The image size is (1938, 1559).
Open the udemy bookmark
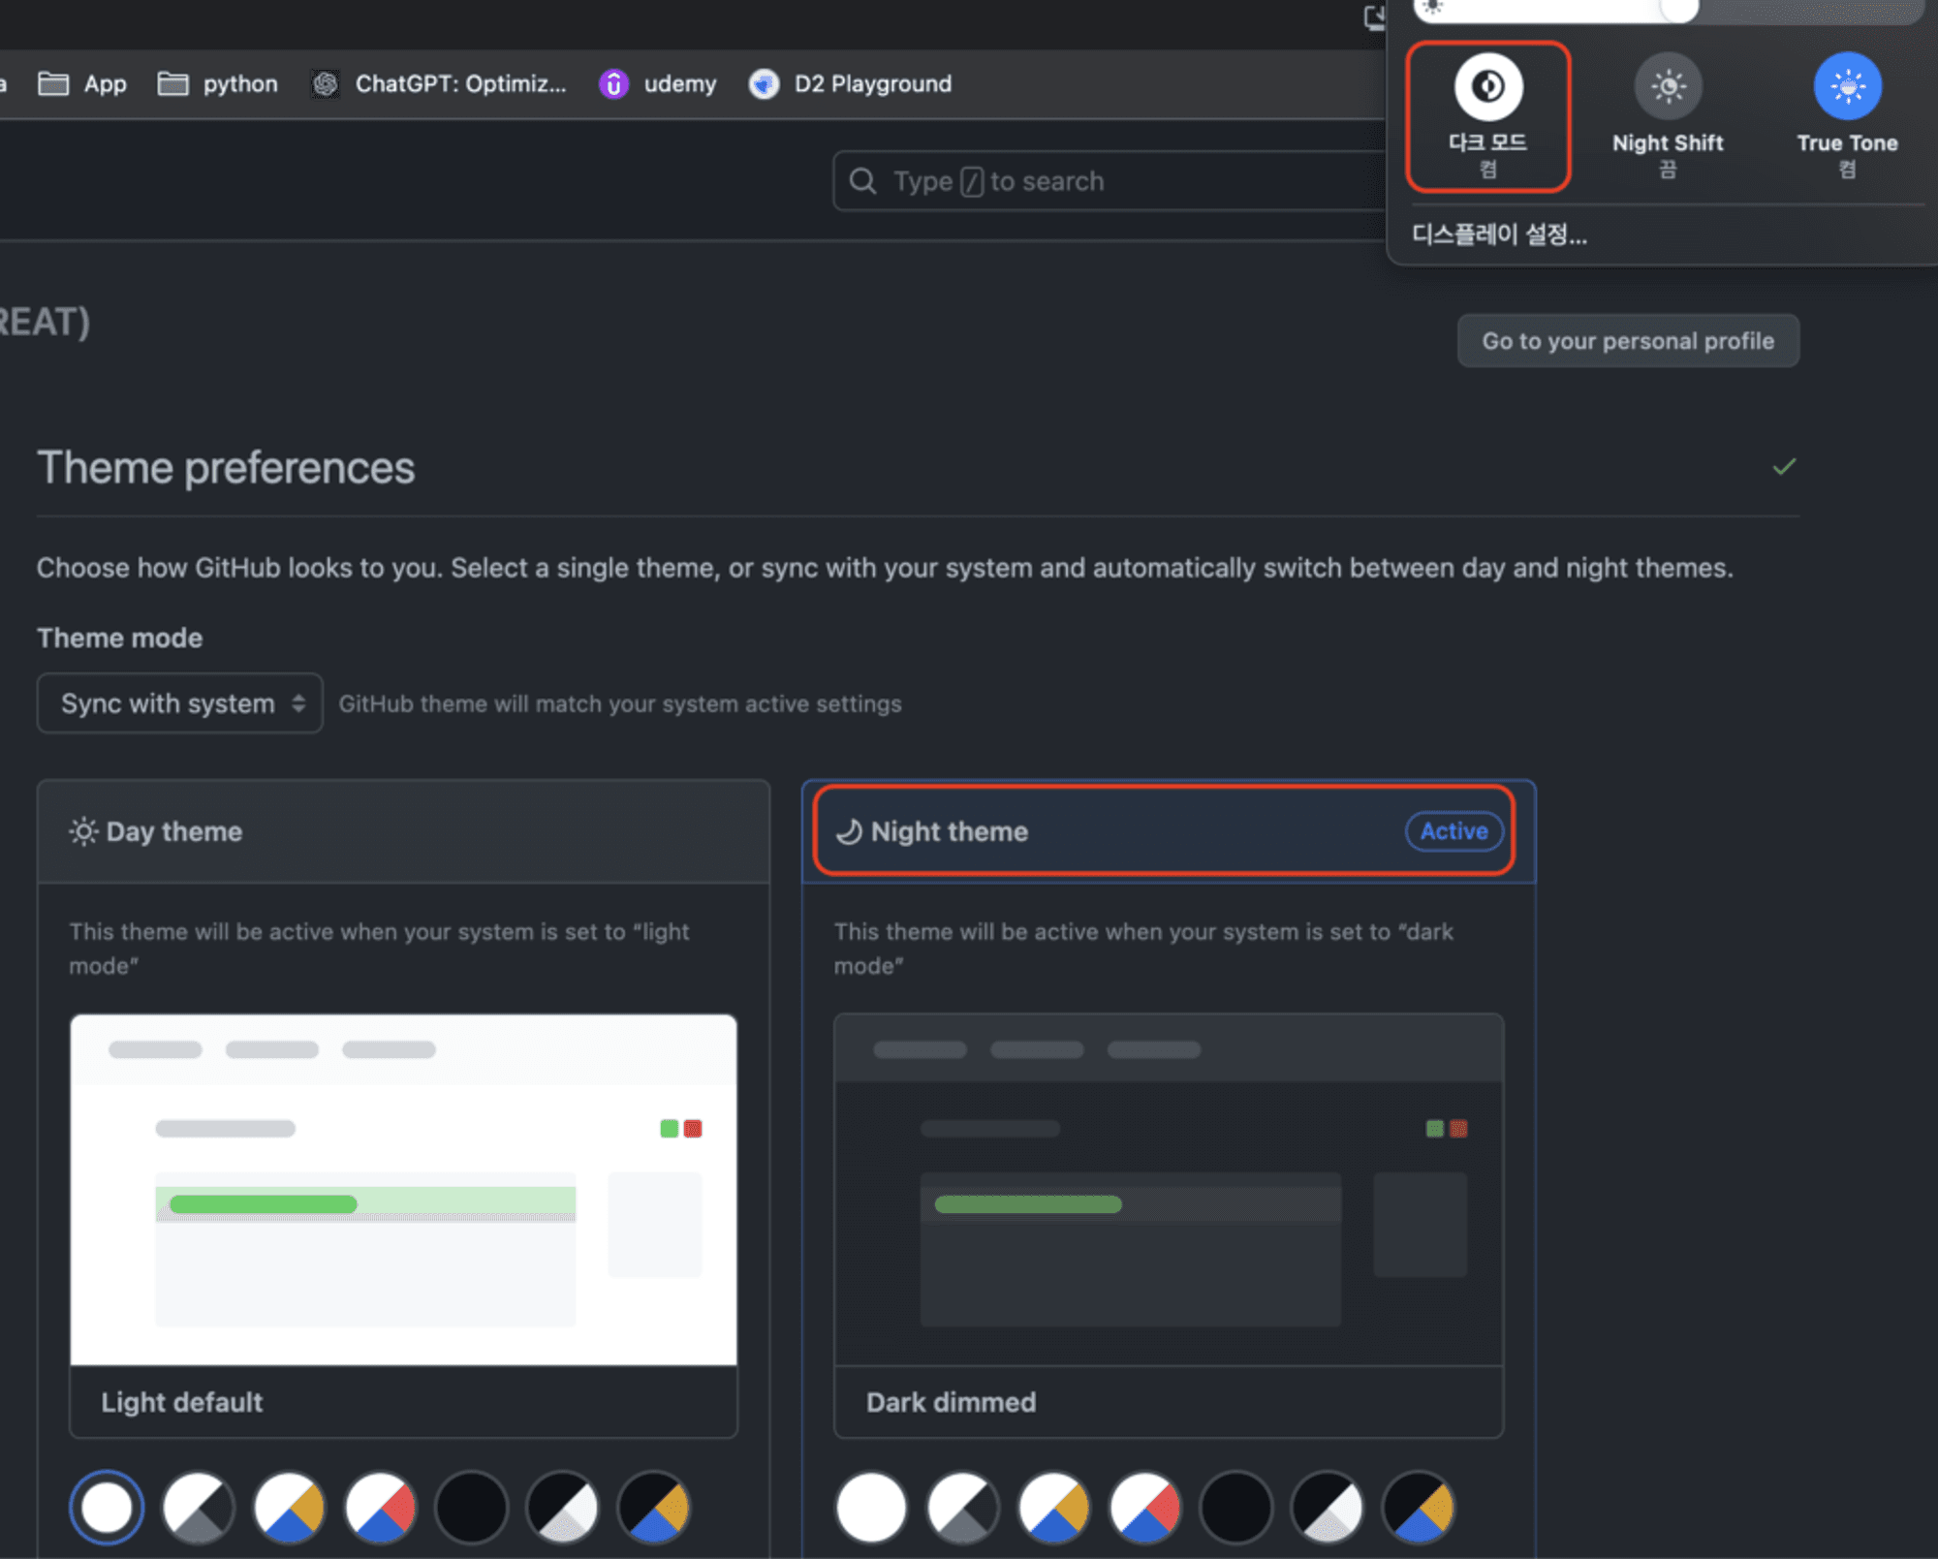658,84
